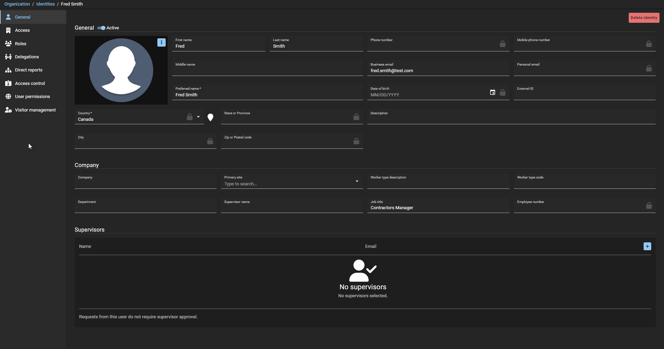Click the Business email field
664x349 pixels.
(438, 68)
